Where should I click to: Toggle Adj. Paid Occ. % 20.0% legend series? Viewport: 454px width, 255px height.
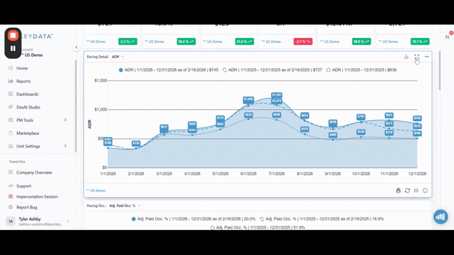(x=193, y=219)
